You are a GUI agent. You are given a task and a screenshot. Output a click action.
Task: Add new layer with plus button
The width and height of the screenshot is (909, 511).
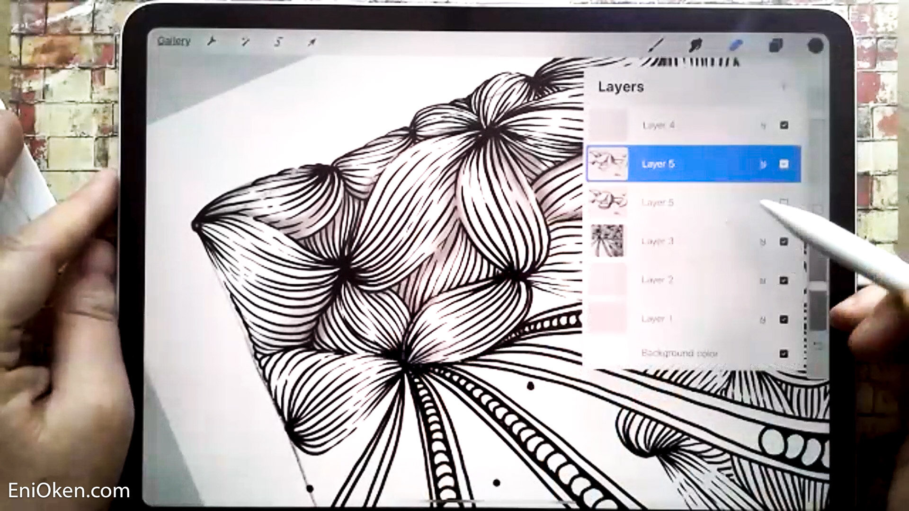pyautogui.click(x=784, y=87)
